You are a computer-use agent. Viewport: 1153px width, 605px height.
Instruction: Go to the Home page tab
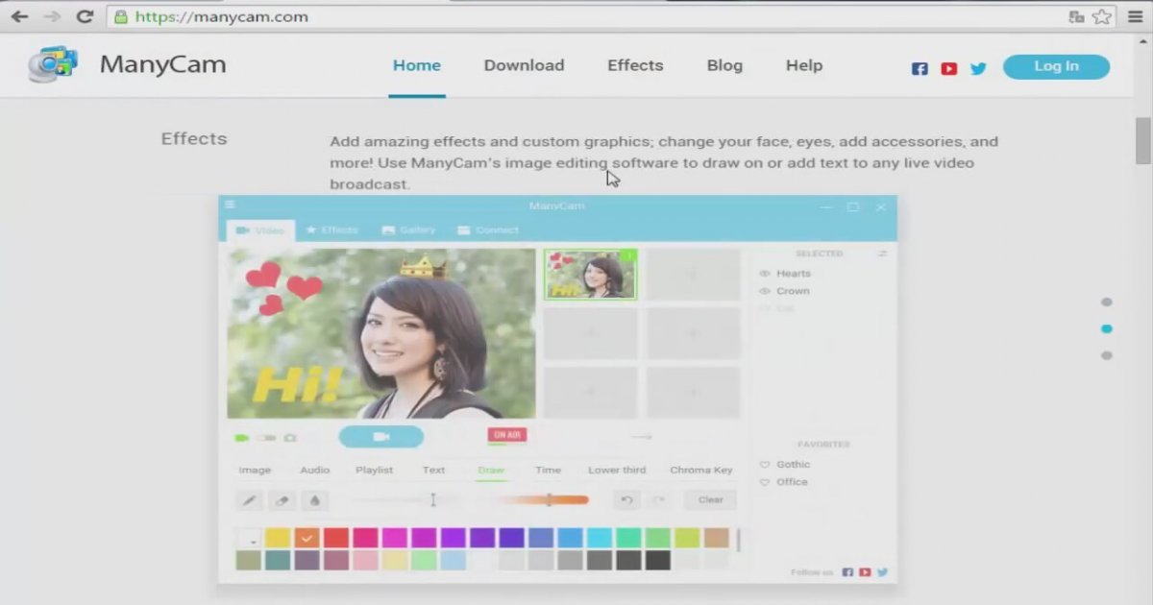click(417, 65)
